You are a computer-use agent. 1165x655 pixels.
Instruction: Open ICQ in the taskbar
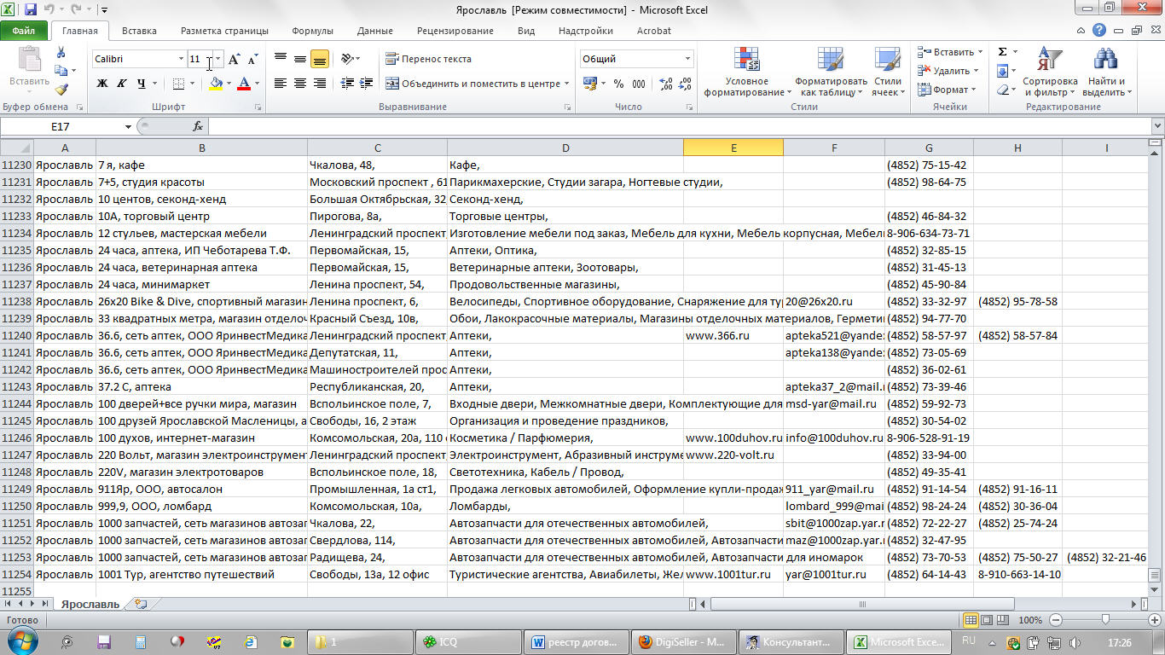coord(467,642)
